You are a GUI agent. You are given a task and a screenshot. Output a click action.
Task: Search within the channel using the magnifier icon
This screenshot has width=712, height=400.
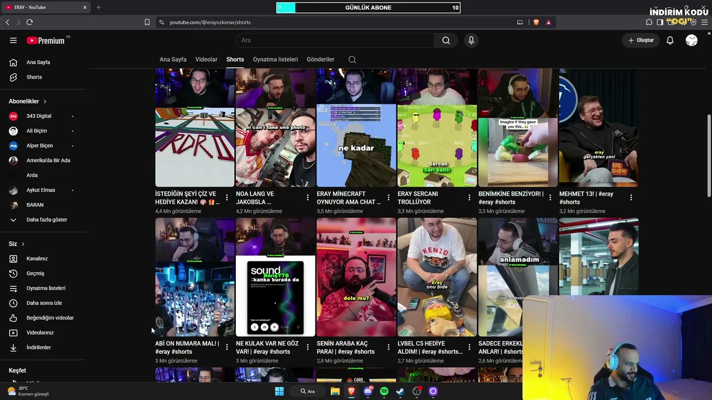(x=352, y=59)
